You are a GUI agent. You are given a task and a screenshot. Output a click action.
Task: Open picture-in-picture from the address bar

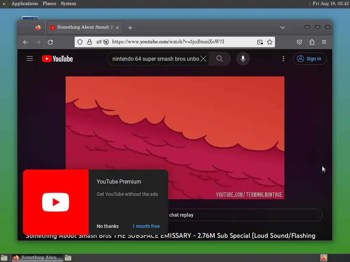(260, 42)
